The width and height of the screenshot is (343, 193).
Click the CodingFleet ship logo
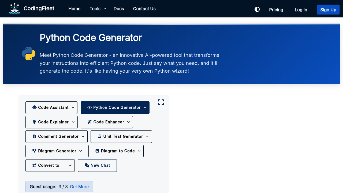coord(14,8)
